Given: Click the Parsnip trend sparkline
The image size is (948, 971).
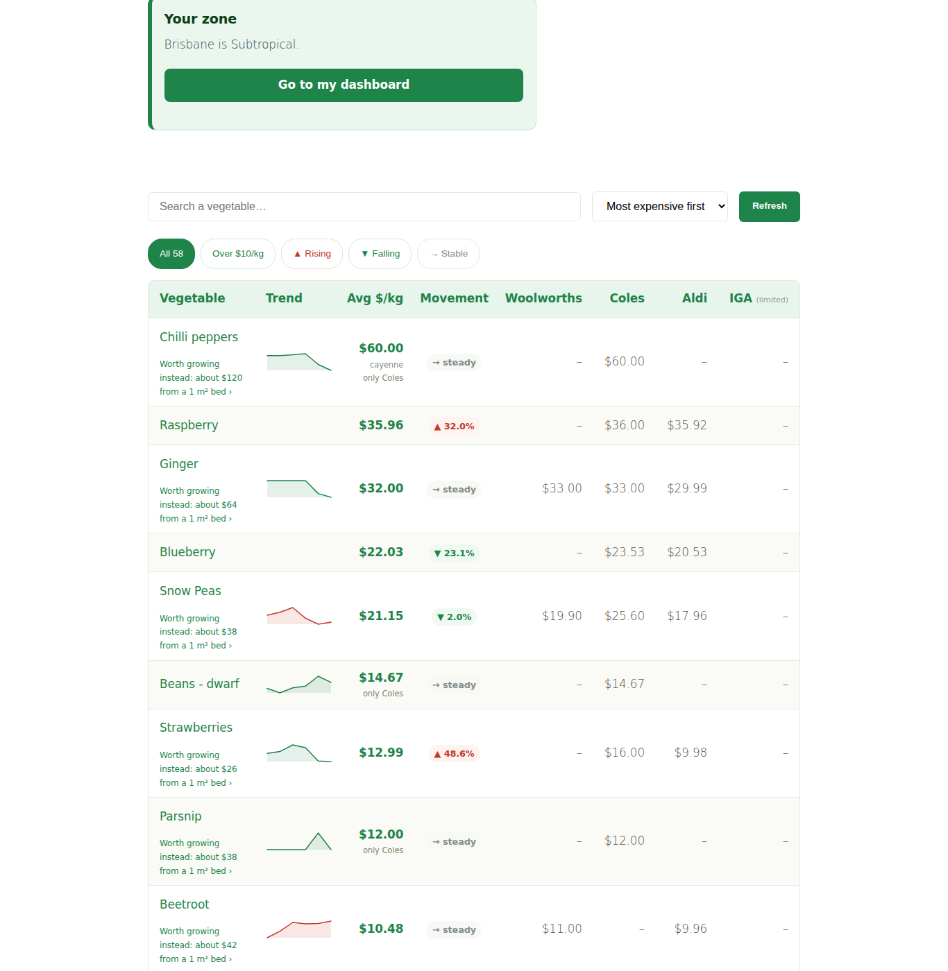Looking at the screenshot, I should click(299, 841).
